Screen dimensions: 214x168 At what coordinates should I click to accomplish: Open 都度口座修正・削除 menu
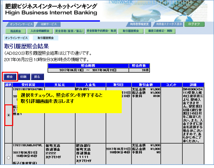point(159,31)
